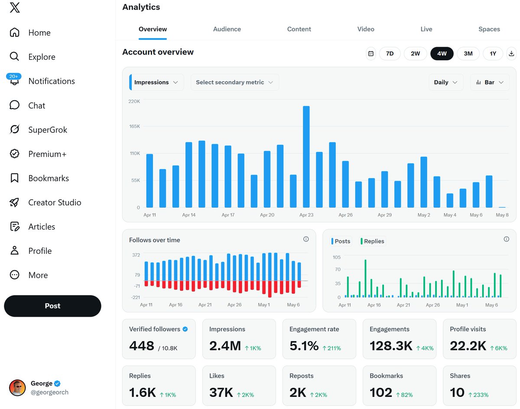Image resolution: width=520 pixels, height=409 pixels.
Task: Click the Analytics page title
Action: pos(141,7)
